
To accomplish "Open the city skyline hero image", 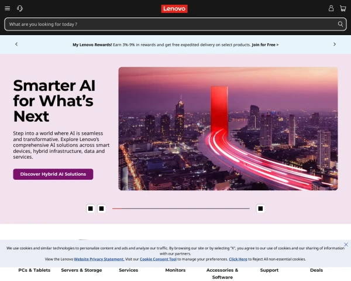I will point(228,129).
